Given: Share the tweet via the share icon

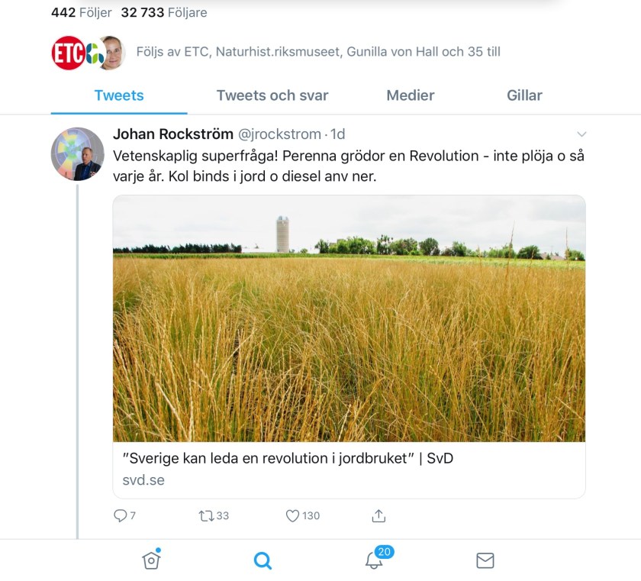Looking at the screenshot, I should click(378, 515).
